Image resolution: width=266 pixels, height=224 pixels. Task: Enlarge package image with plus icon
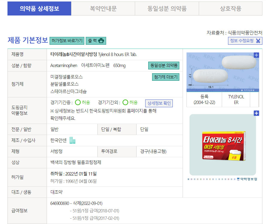point(256,113)
